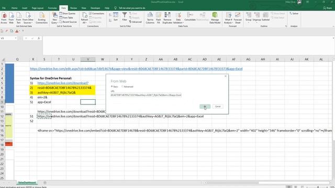Image resolution: width=335 pixels, height=188 pixels.
Task: Switch to the Developer tab
Action: pos(95,8)
